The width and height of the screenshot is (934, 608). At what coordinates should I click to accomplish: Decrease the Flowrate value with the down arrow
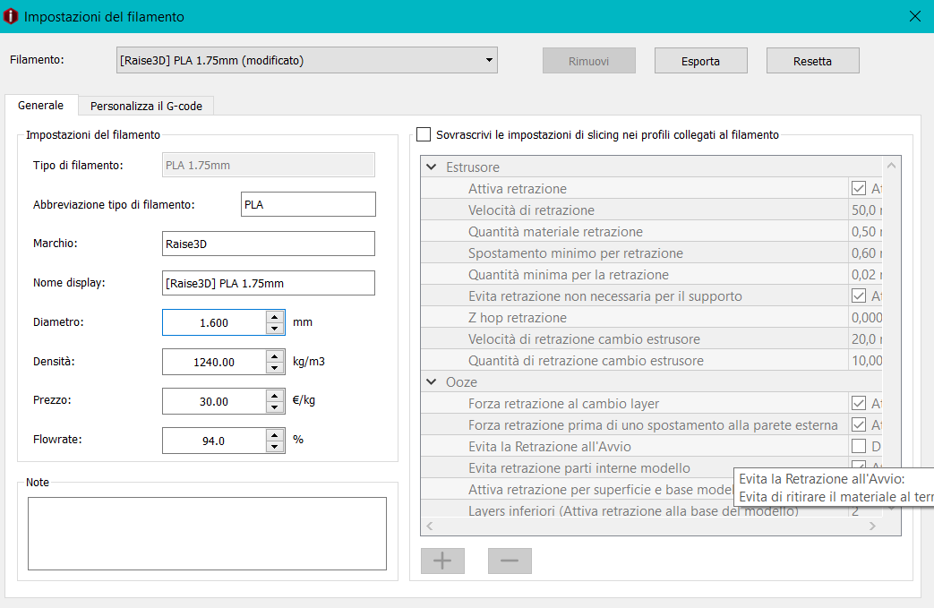click(x=275, y=446)
